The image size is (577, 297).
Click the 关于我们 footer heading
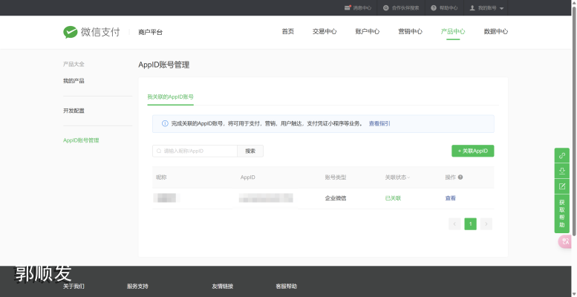click(74, 287)
